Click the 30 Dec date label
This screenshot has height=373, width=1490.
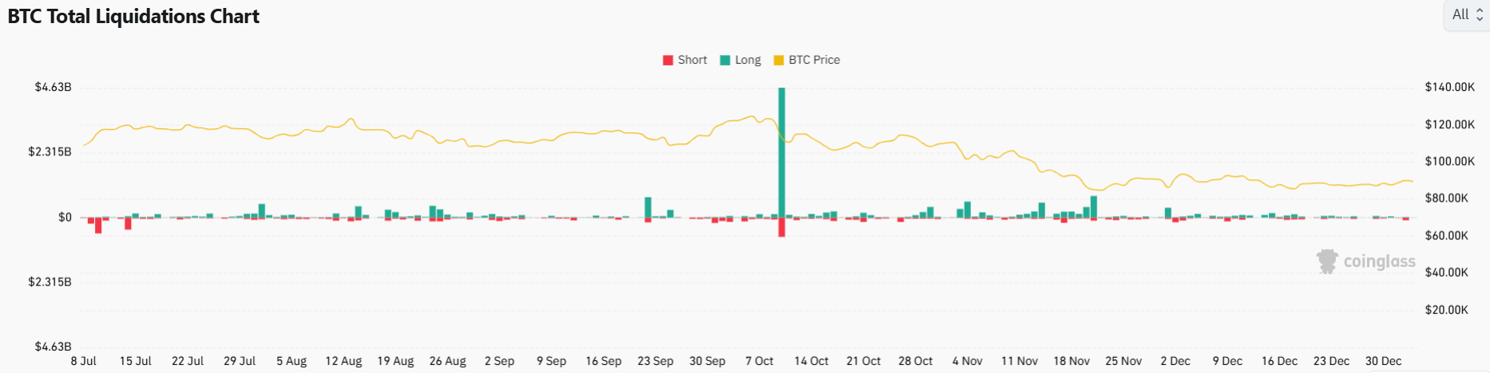(1383, 361)
